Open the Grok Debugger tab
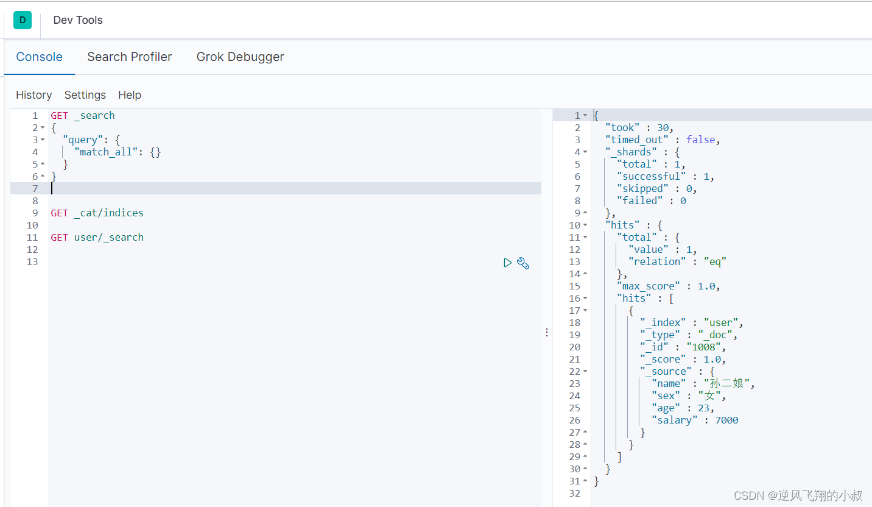Viewport: 872px width, 507px height. (240, 57)
